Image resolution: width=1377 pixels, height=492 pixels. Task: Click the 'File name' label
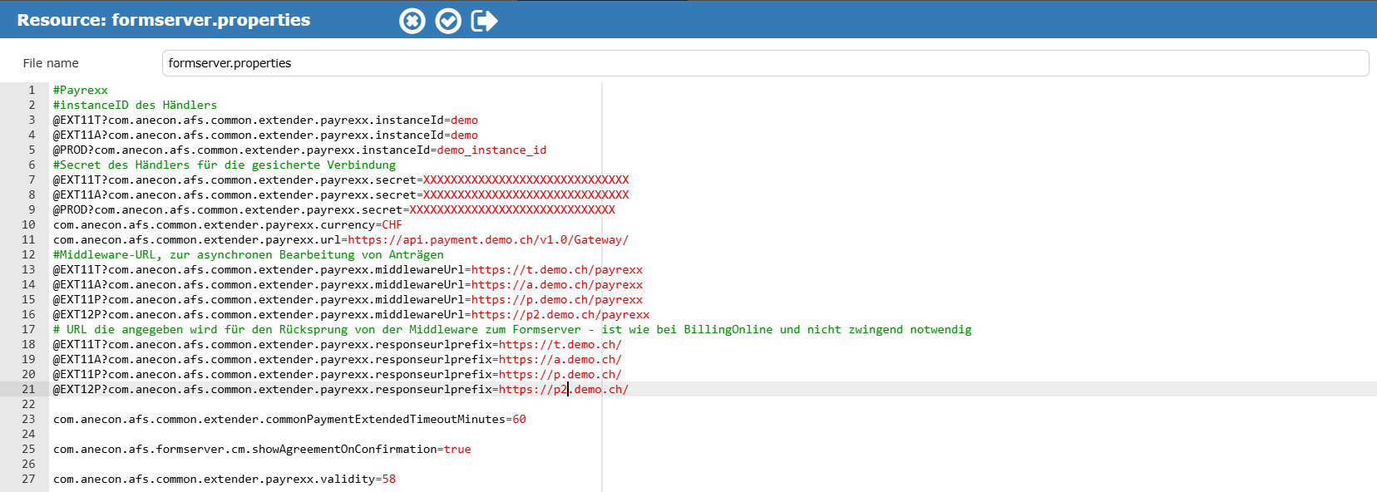pyautogui.click(x=51, y=63)
